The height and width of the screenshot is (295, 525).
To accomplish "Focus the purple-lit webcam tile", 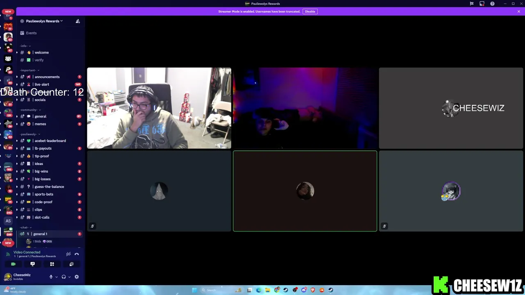I will (x=305, y=108).
